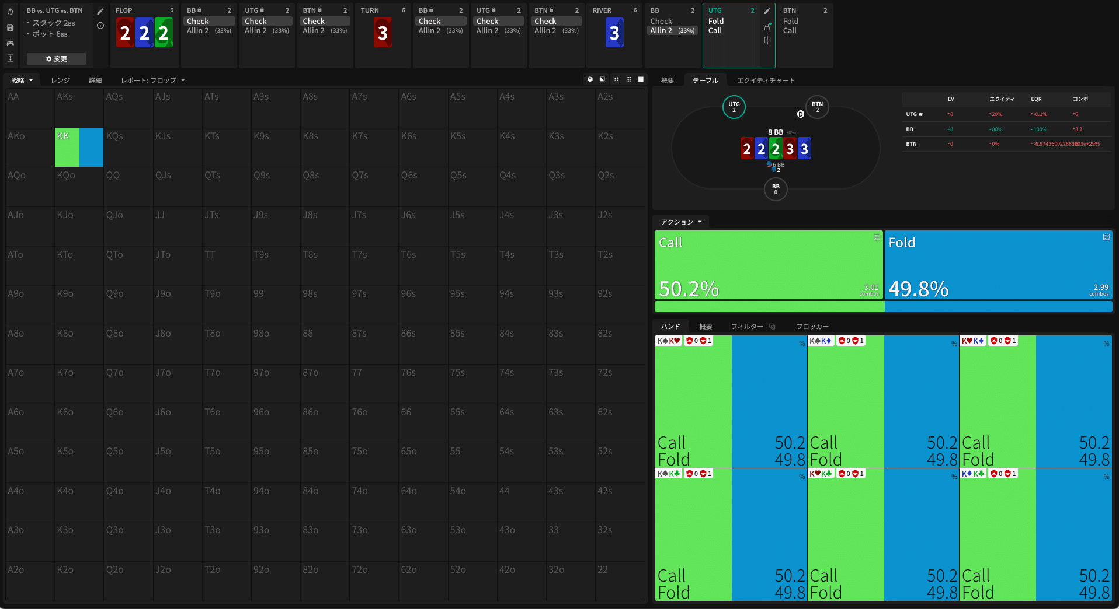
Task: Click the 変更 settings button
Action: coord(56,59)
